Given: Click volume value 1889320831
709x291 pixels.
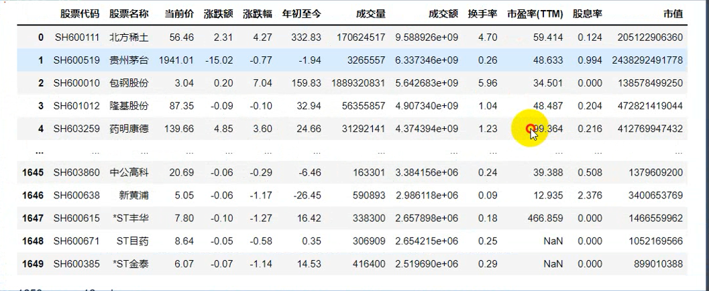Looking at the screenshot, I should pyautogui.click(x=359, y=83).
